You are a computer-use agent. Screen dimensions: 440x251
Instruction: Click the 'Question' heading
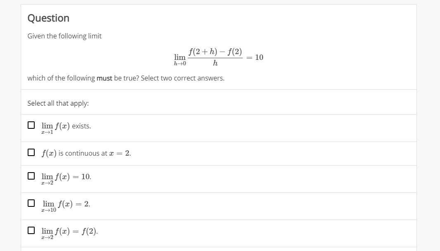pyautogui.click(x=48, y=18)
